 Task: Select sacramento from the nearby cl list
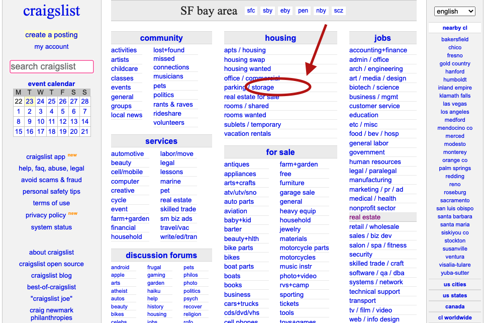pyautogui.click(x=455, y=200)
